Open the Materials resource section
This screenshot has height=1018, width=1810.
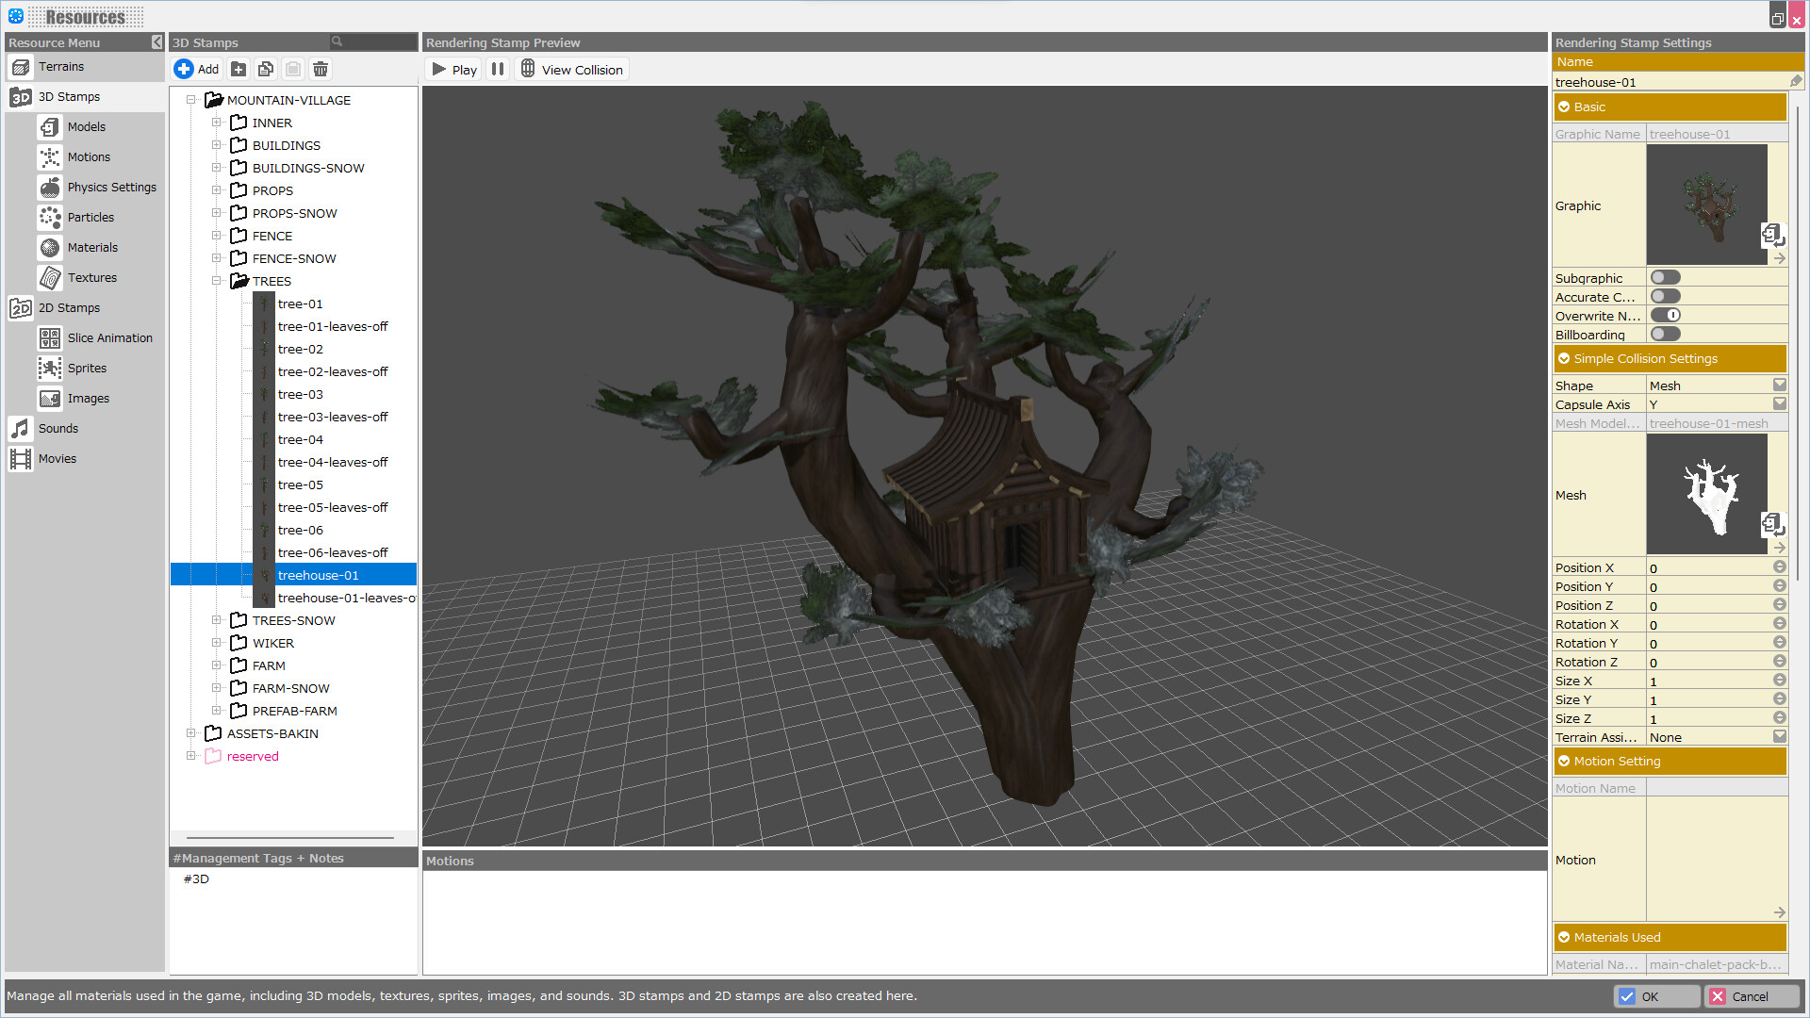pyautogui.click(x=92, y=247)
